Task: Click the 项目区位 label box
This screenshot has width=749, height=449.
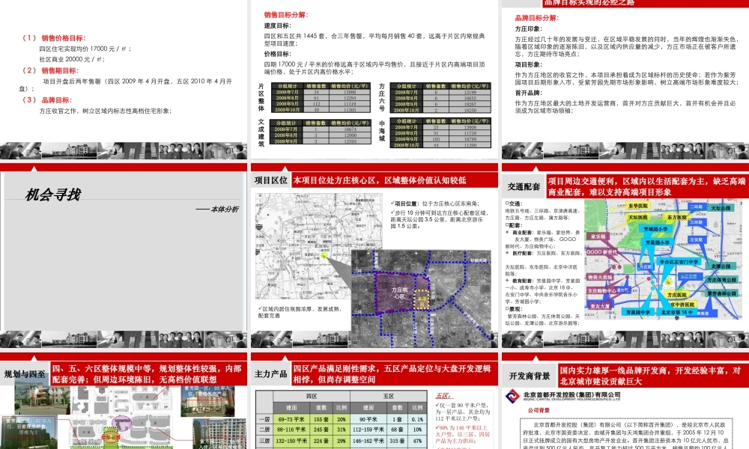Action: pyautogui.click(x=271, y=180)
